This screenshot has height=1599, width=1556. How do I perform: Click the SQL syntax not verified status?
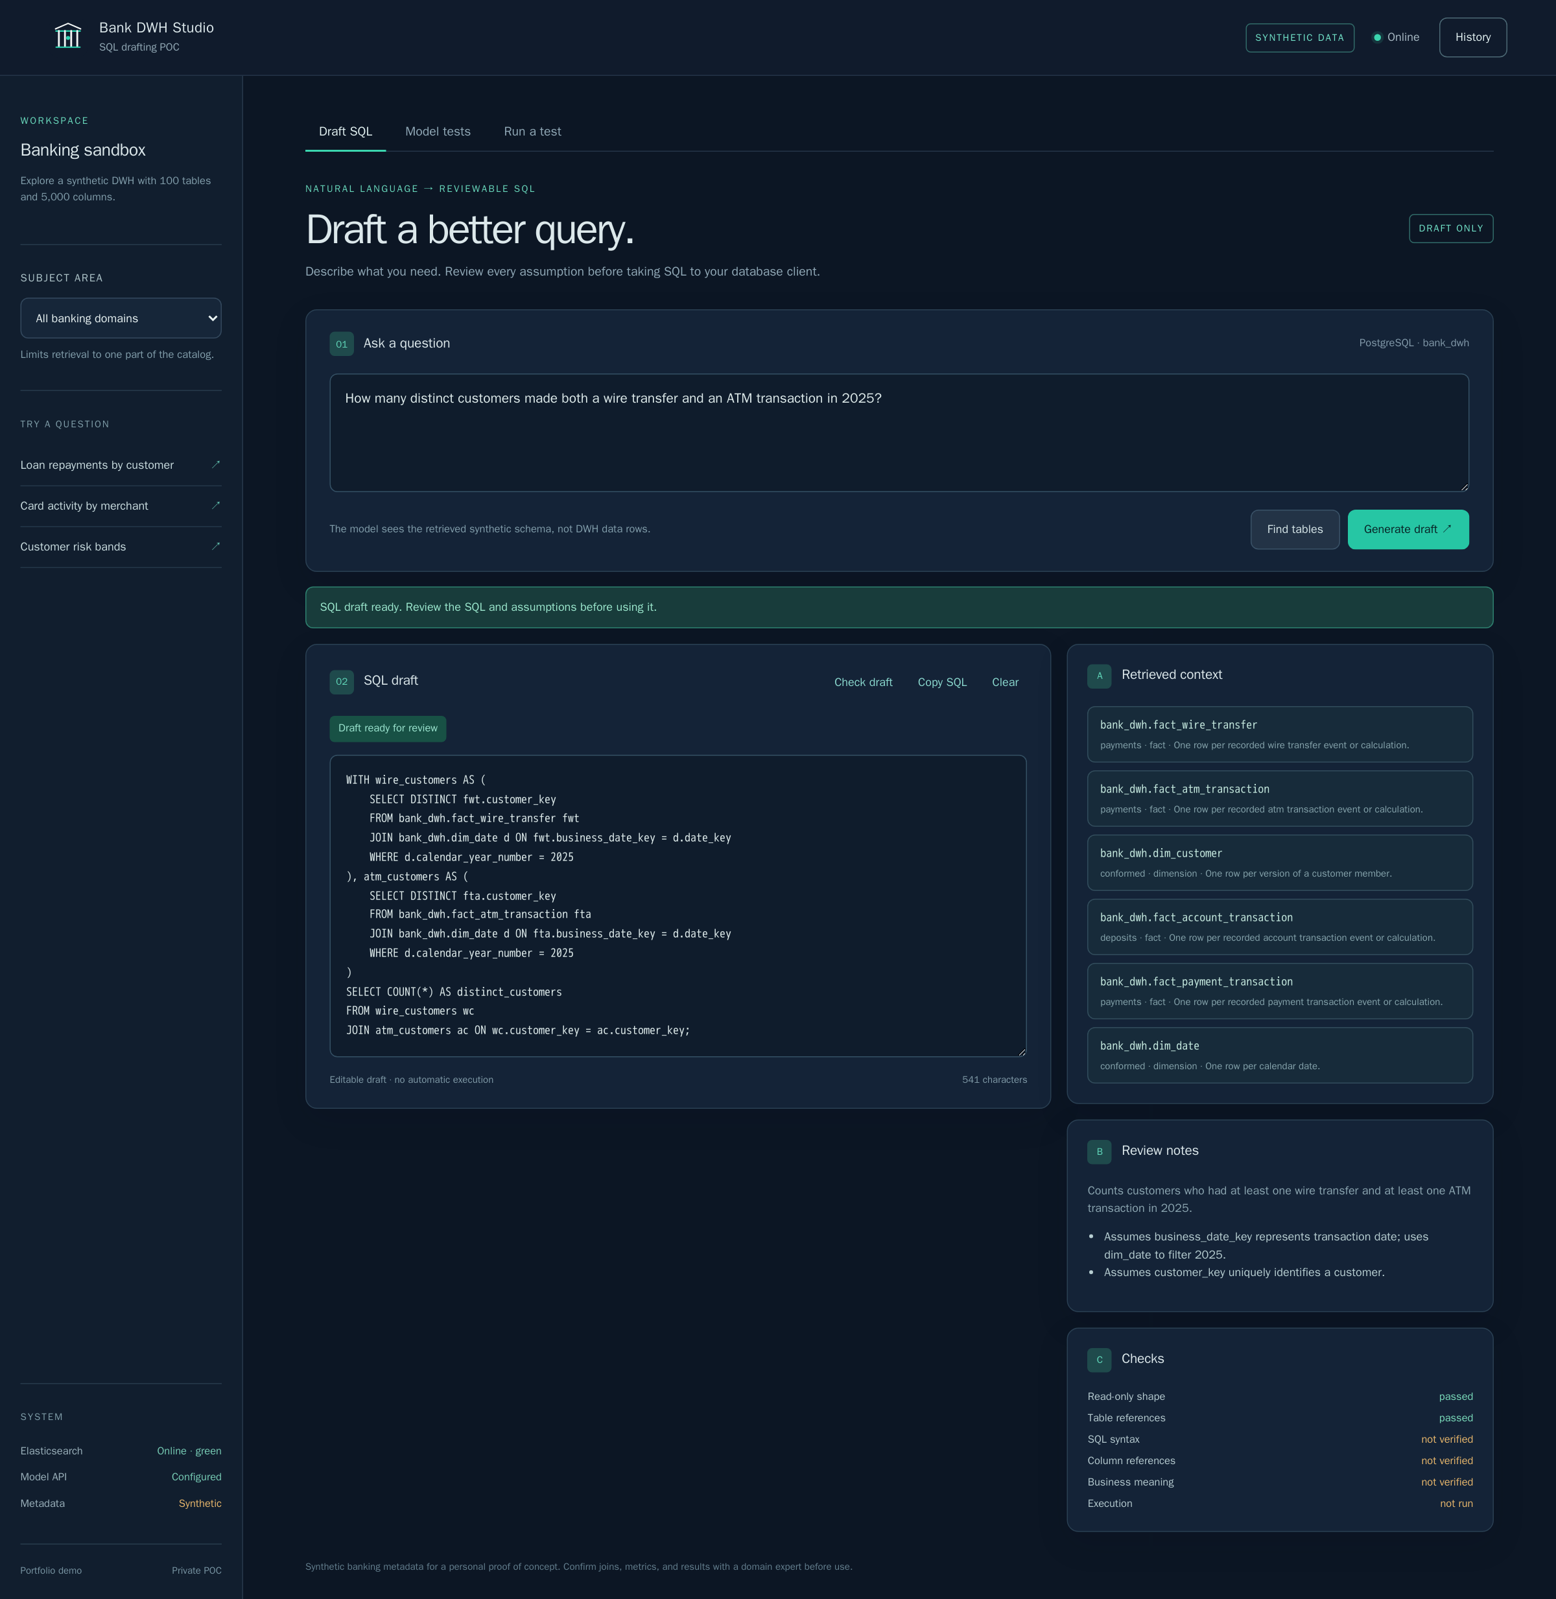(1446, 1439)
